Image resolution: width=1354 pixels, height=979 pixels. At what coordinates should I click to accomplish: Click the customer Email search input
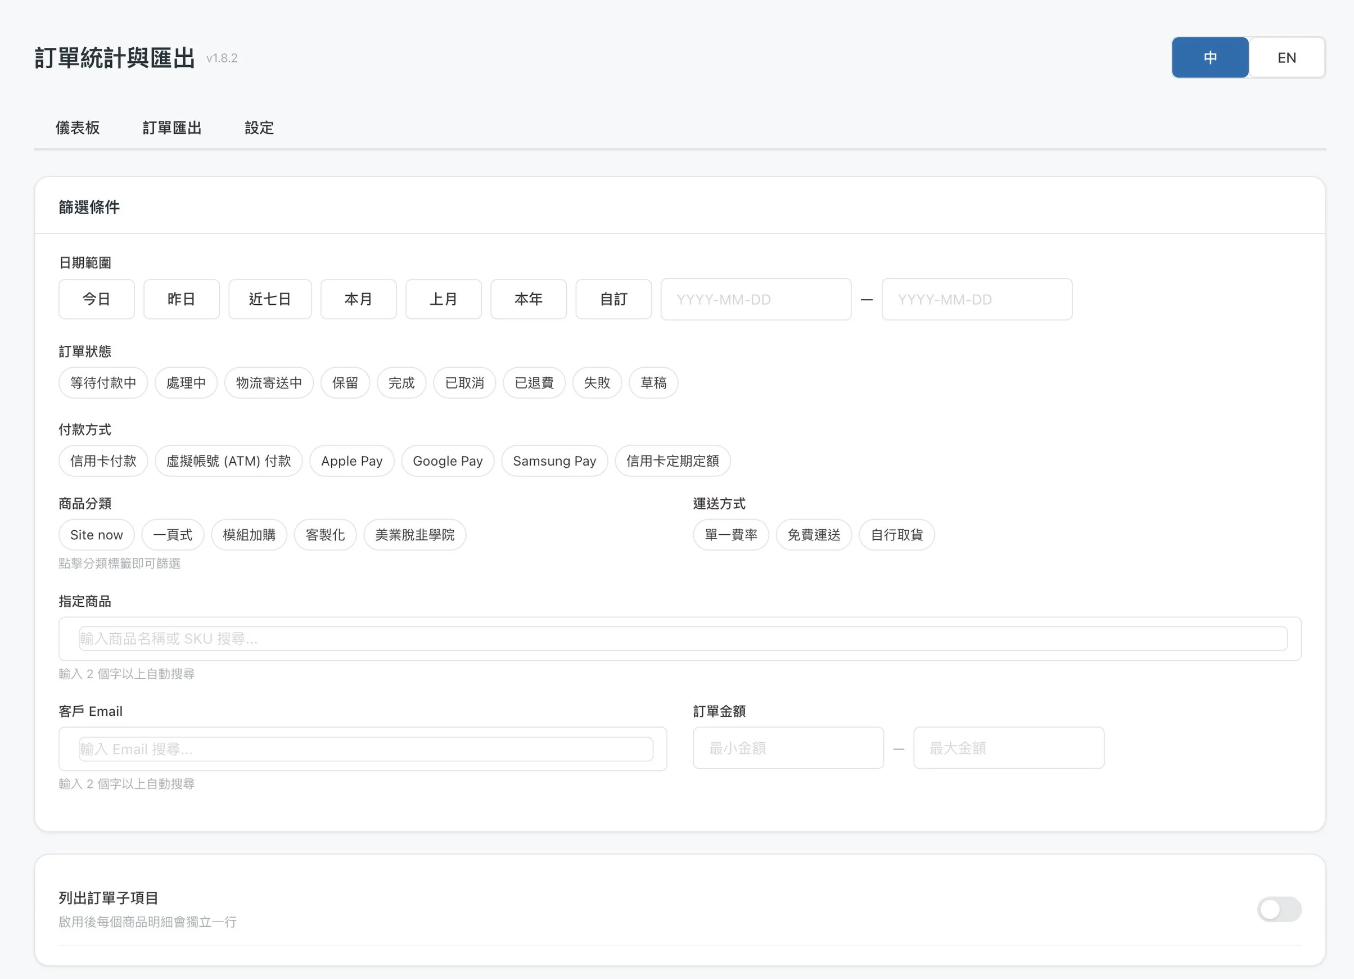pyautogui.click(x=365, y=748)
